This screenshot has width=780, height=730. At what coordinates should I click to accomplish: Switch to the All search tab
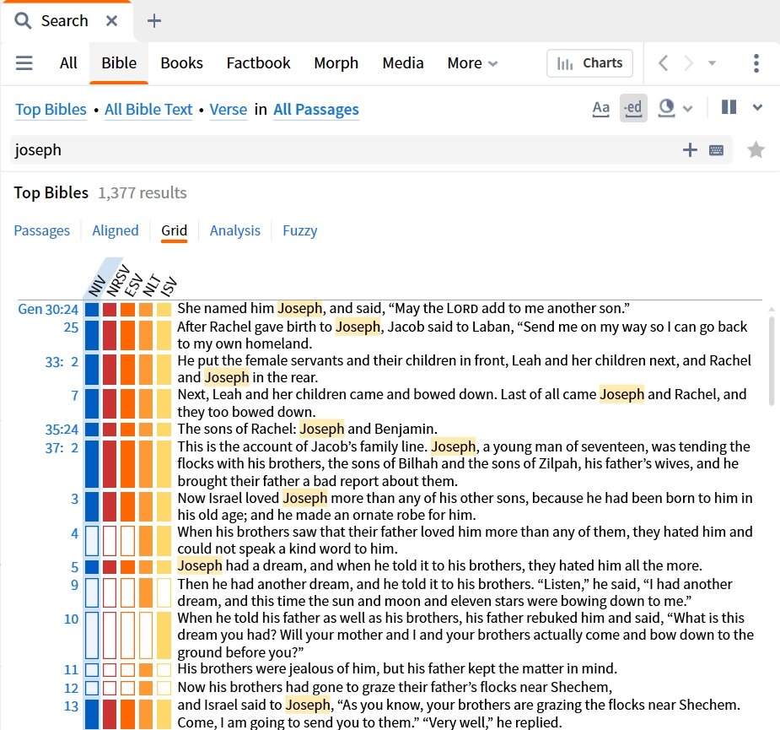(x=68, y=63)
